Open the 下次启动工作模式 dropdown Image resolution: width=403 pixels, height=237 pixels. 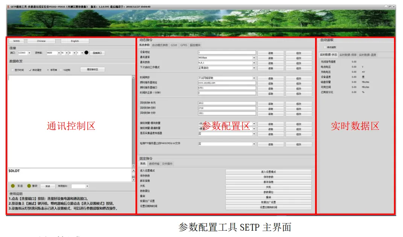(255, 68)
